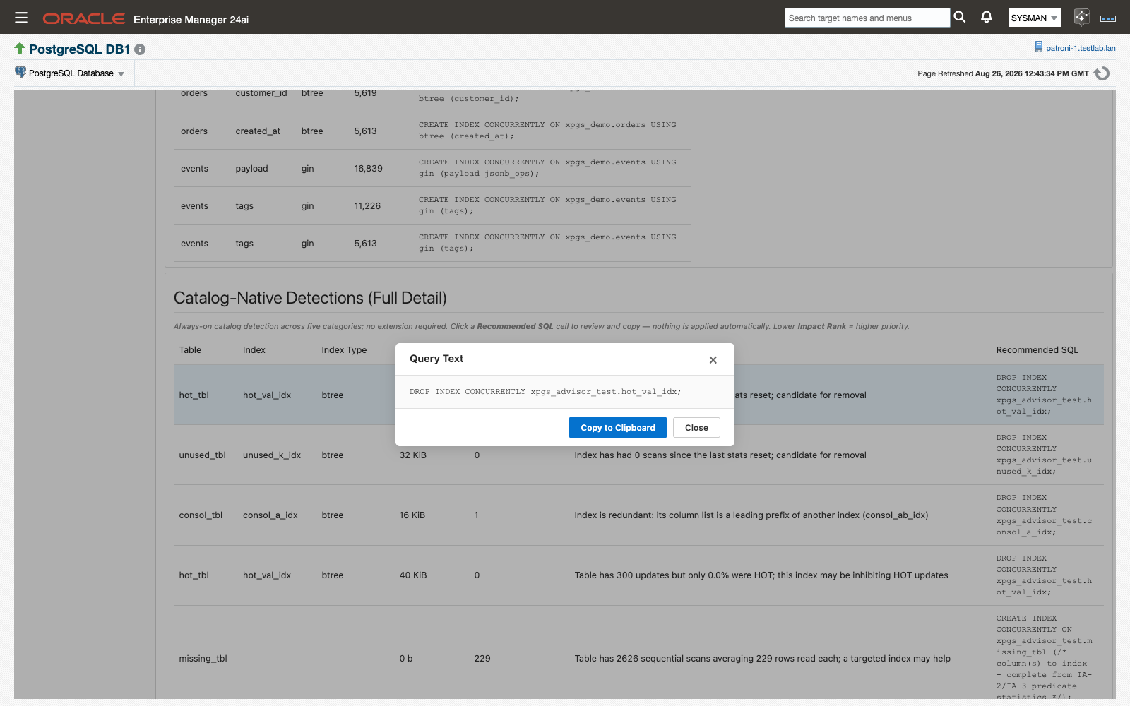Open the overflow menu icon in header
The width and height of the screenshot is (1130, 706).
1108,18
